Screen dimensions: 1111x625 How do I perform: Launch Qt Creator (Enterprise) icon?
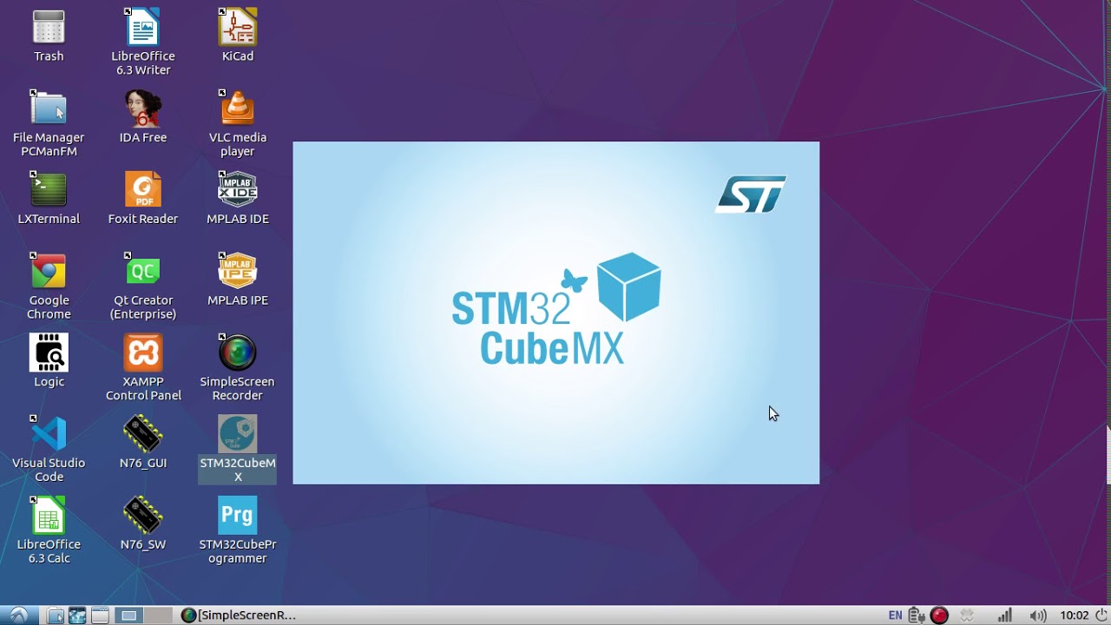point(142,272)
